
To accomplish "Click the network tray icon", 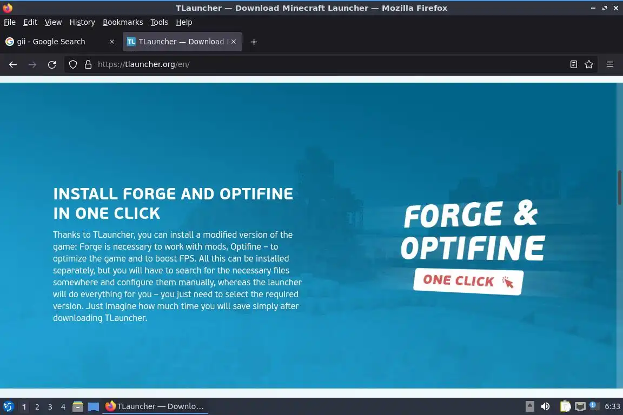I will (x=580, y=406).
